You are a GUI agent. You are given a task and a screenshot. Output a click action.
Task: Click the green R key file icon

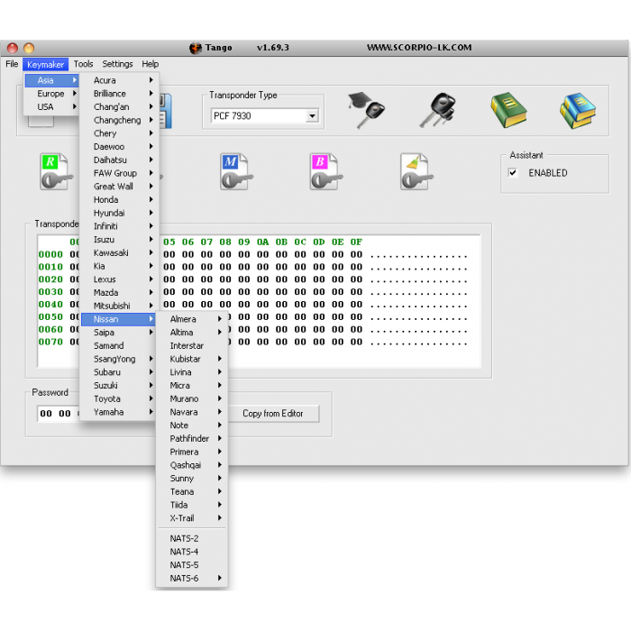56,171
